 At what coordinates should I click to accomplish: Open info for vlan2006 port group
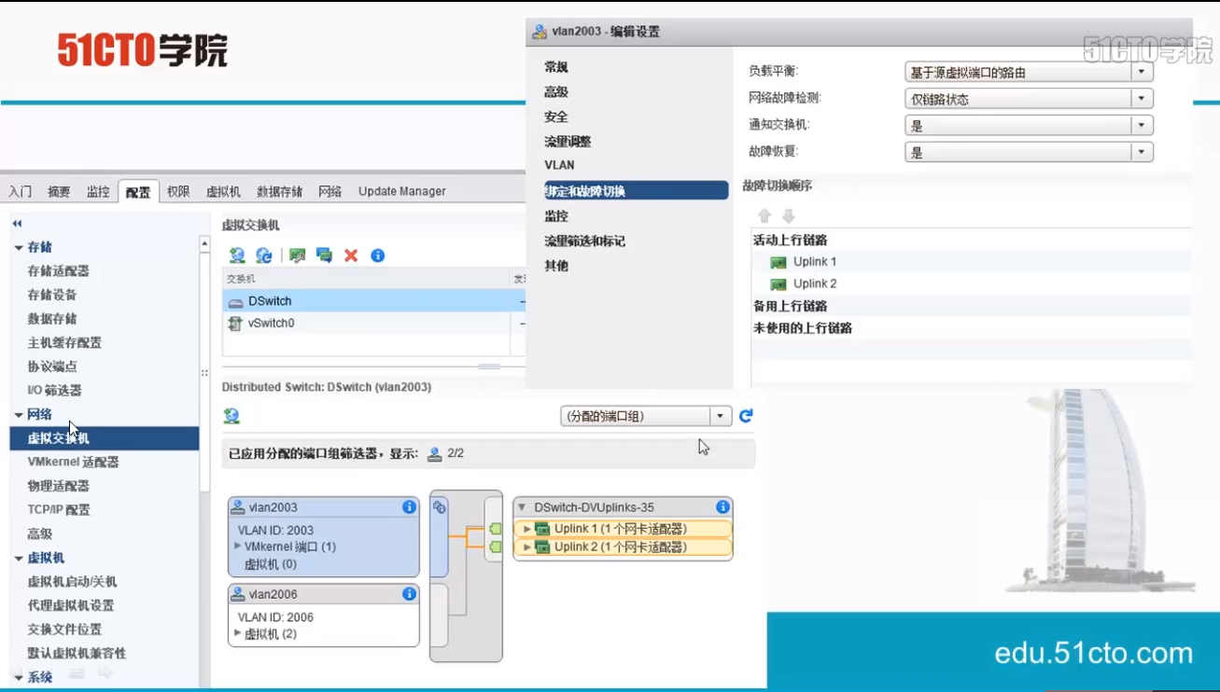(409, 594)
